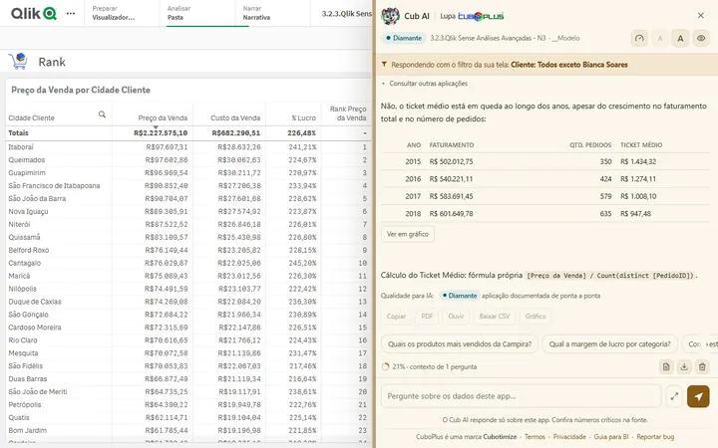
Task: Close the Cub AI panel
Action: click(701, 16)
